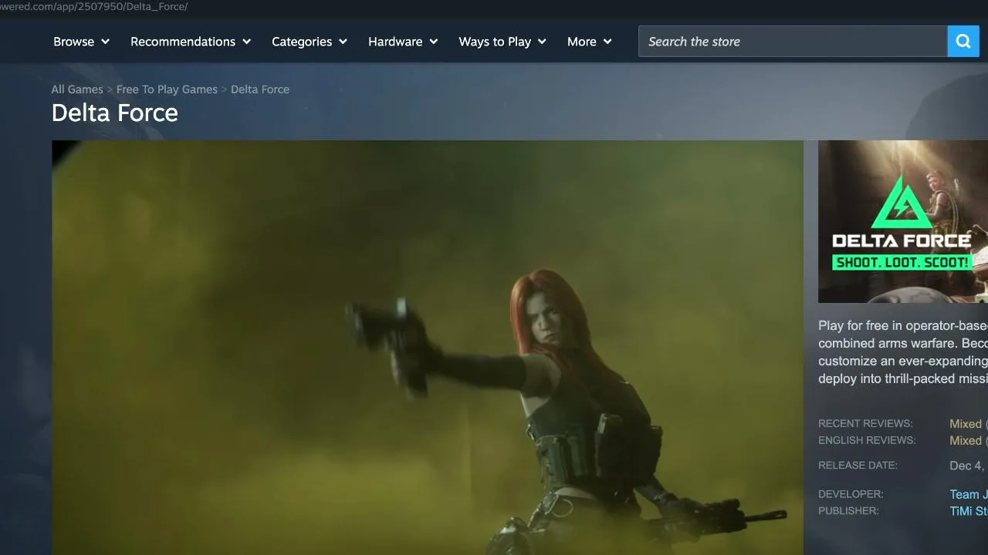The width and height of the screenshot is (988, 555).
Task: Open Free To Play Games breadcrumb
Action: 167,89
